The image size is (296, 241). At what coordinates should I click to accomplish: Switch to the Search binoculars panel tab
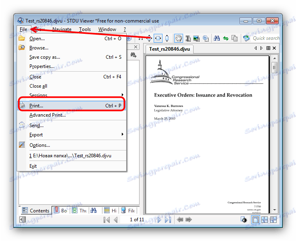[94, 210]
